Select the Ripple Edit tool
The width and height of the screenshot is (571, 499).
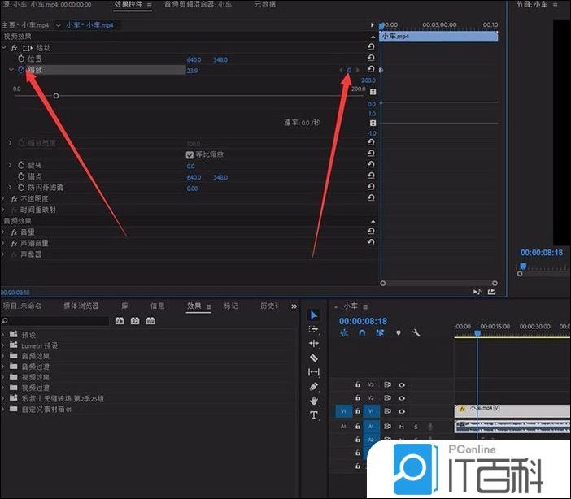point(314,343)
